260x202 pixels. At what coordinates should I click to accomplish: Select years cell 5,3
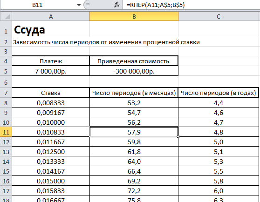pyautogui.click(x=219, y=162)
